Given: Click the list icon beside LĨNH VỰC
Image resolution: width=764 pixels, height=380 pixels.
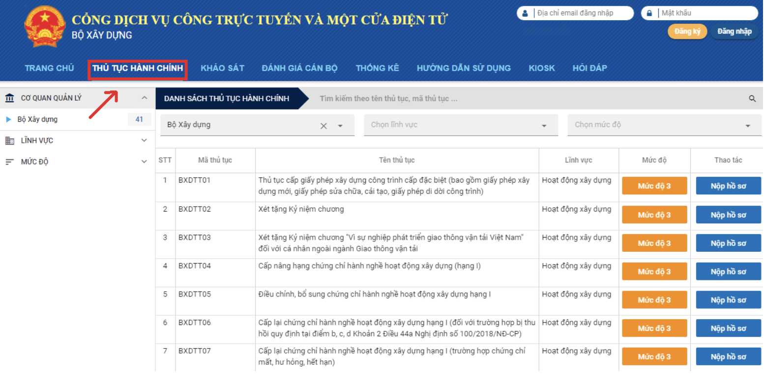Looking at the screenshot, I should point(10,140).
